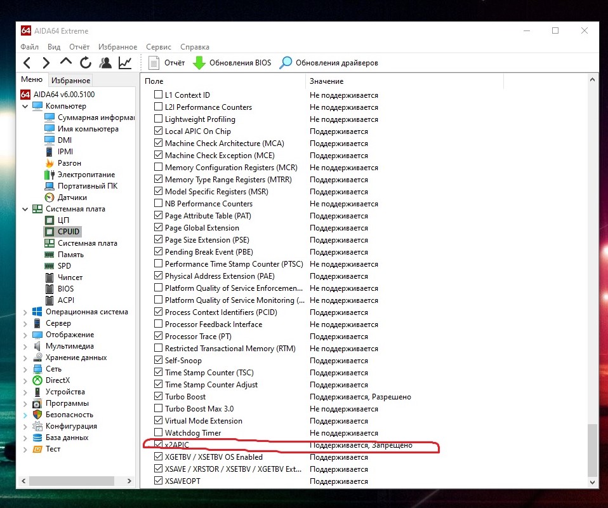Refresh the page with the circular arrow icon
The width and height of the screenshot is (608, 508).
coord(86,62)
